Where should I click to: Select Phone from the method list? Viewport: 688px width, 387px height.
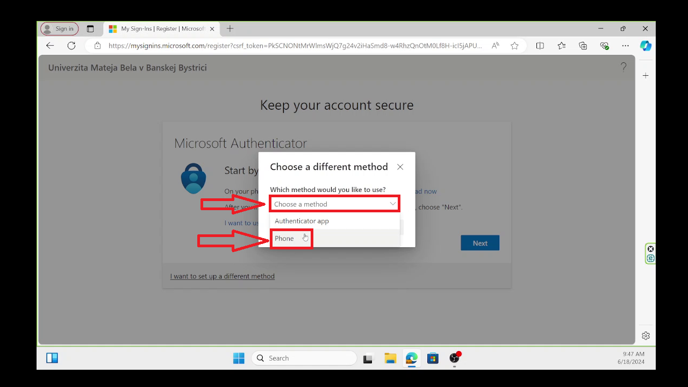click(x=335, y=238)
